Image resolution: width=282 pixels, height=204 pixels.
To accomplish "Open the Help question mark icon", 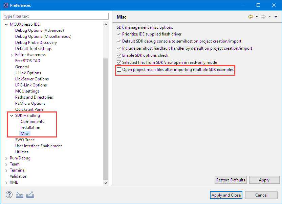I will [9, 195].
